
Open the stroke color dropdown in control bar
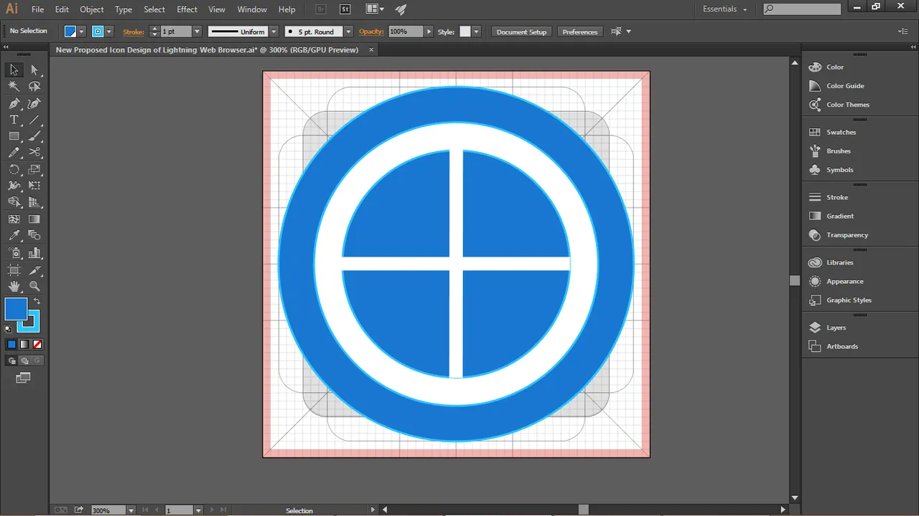tap(109, 32)
